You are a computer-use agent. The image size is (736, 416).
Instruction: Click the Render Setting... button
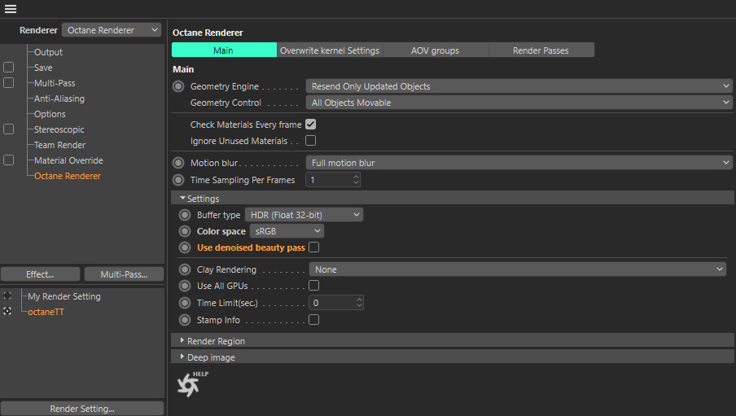pyautogui.click(x=81, y=409)
